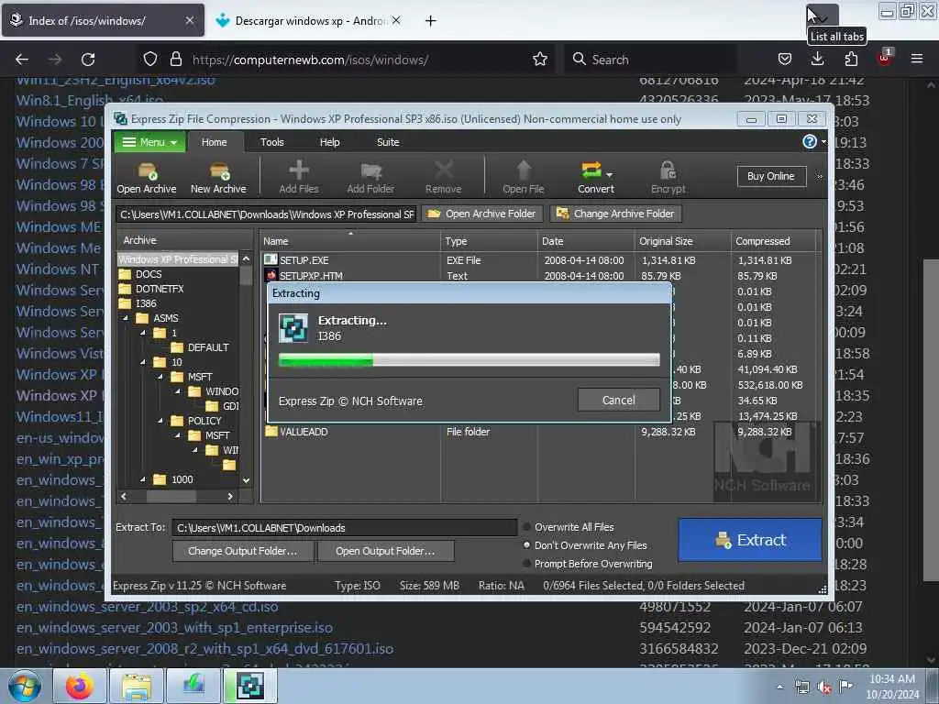This screenshot has width=939, height=704.
Task: Open the green Menu dropdown
Action: click(149, 142)
